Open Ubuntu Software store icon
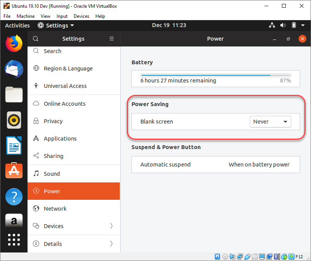Image resolution: width=311 pixels, height=261 pixels. (x=14, y=170)
